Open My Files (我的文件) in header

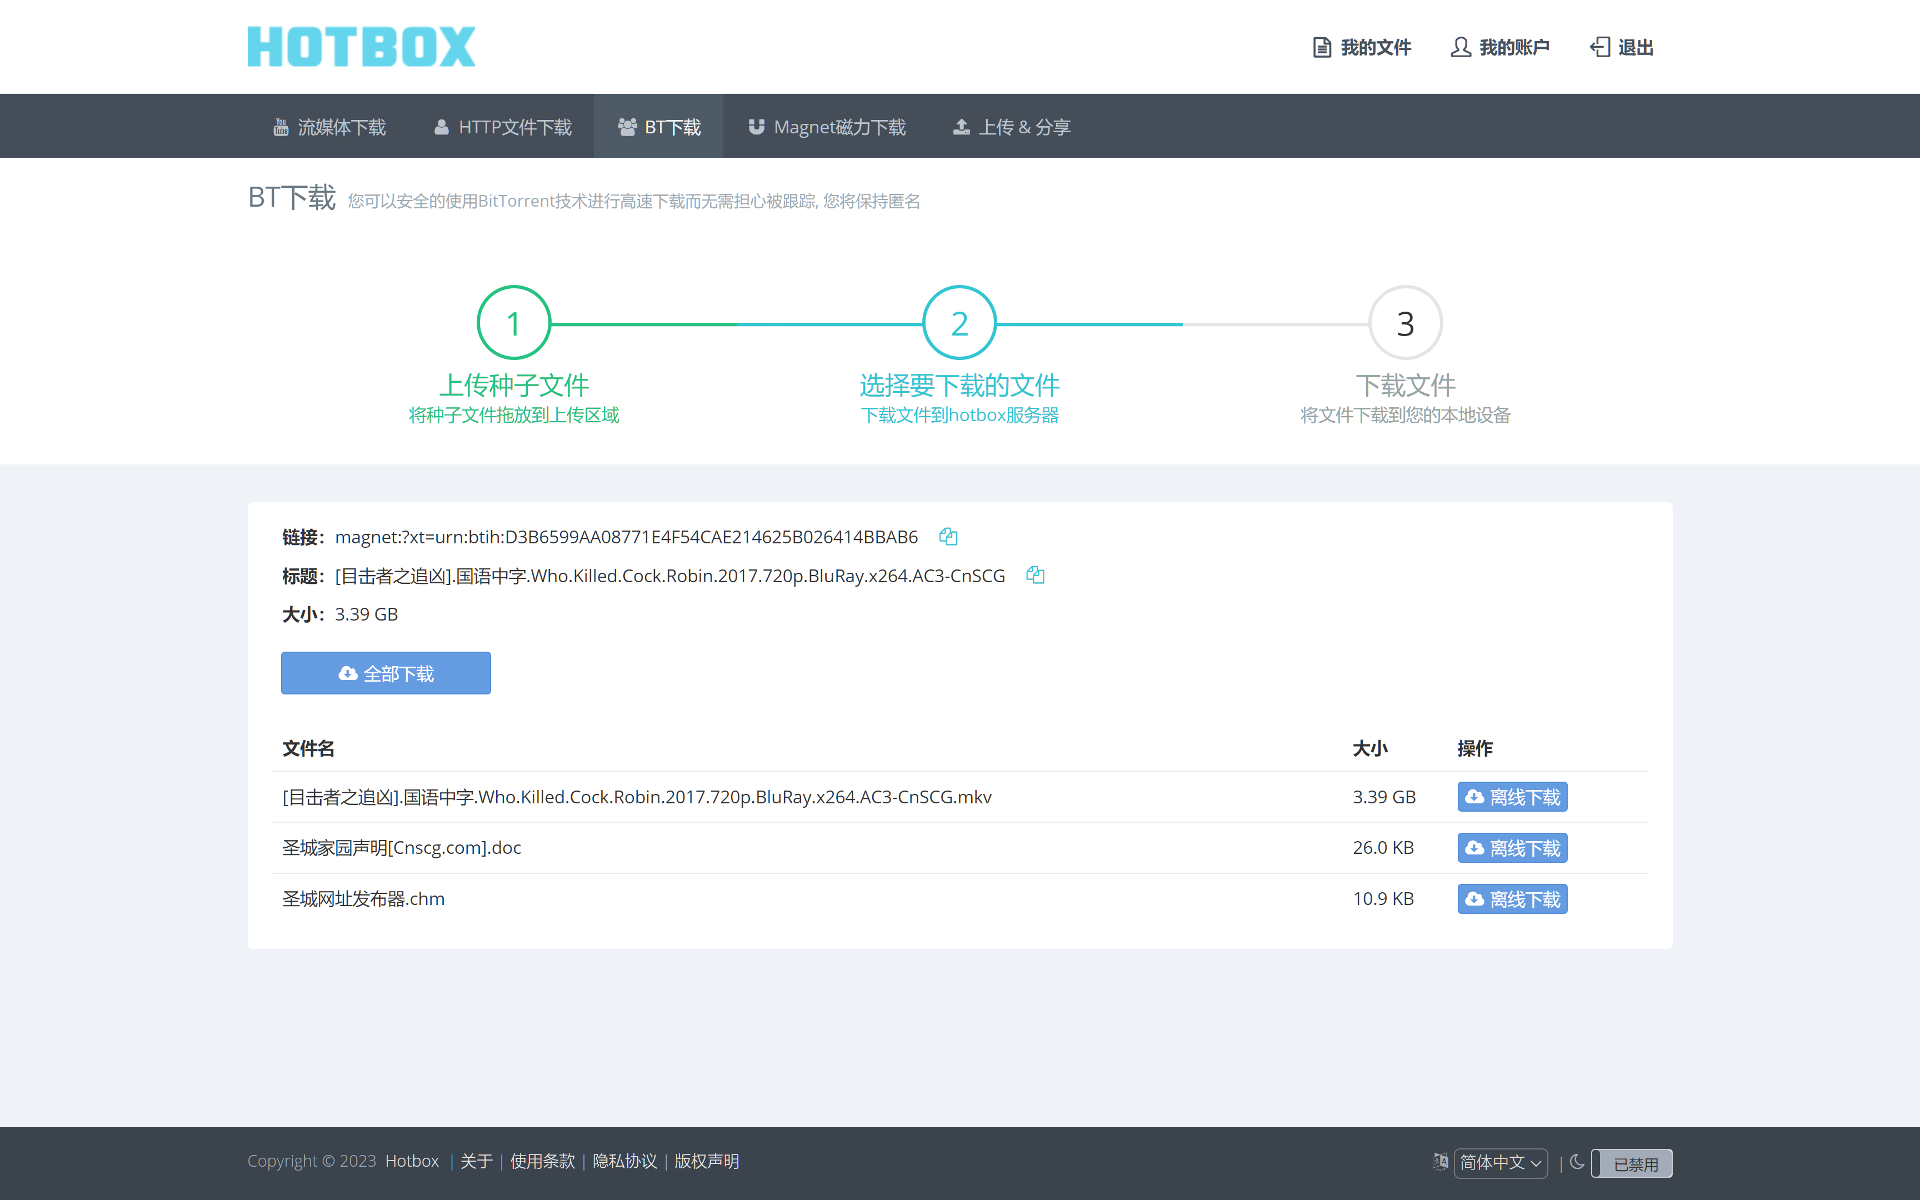coord(1362,48)
